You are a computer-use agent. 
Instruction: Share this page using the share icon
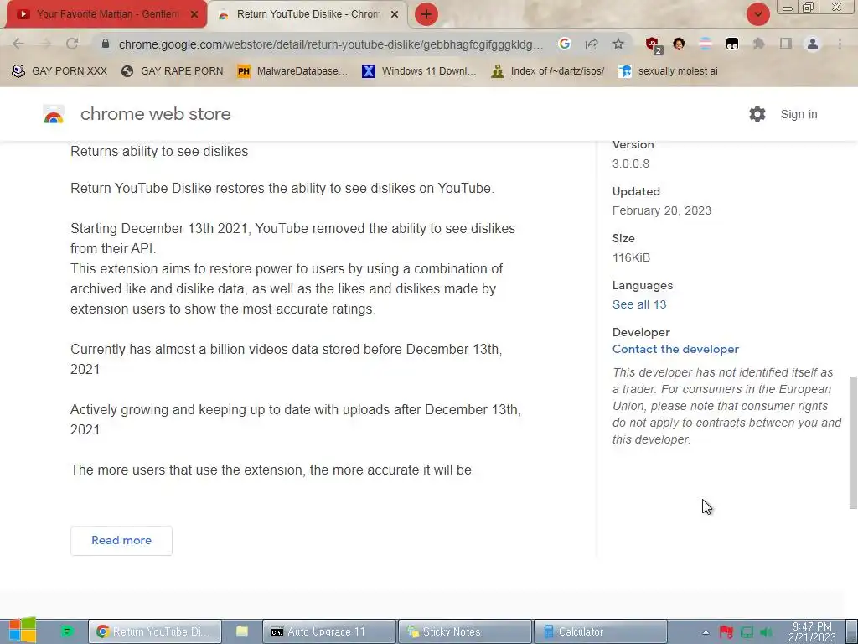pos(592,44)
